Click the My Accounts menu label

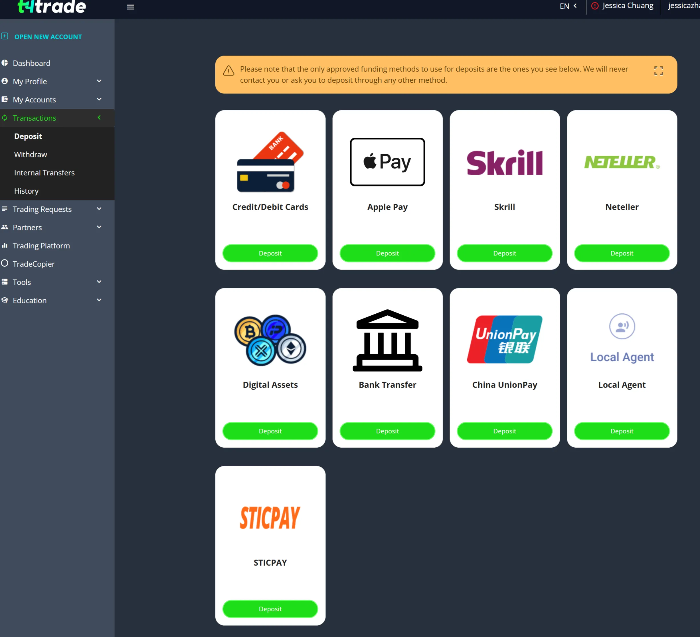click(35, 100)
